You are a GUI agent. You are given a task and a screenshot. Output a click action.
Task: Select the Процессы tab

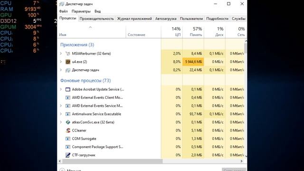point(67,18)
